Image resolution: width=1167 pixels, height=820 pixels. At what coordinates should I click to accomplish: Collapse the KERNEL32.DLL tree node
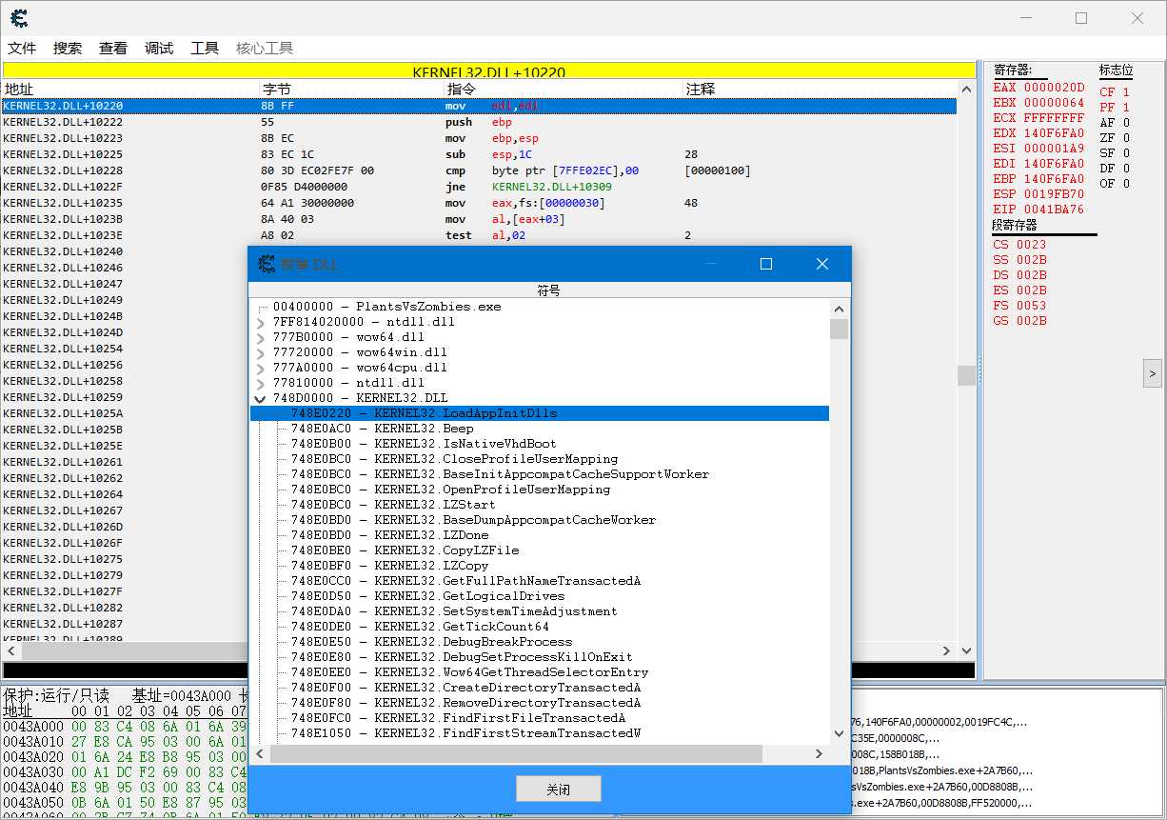click(262, 399)
